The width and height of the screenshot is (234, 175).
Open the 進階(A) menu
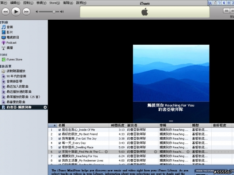click(x=68, y=3)
